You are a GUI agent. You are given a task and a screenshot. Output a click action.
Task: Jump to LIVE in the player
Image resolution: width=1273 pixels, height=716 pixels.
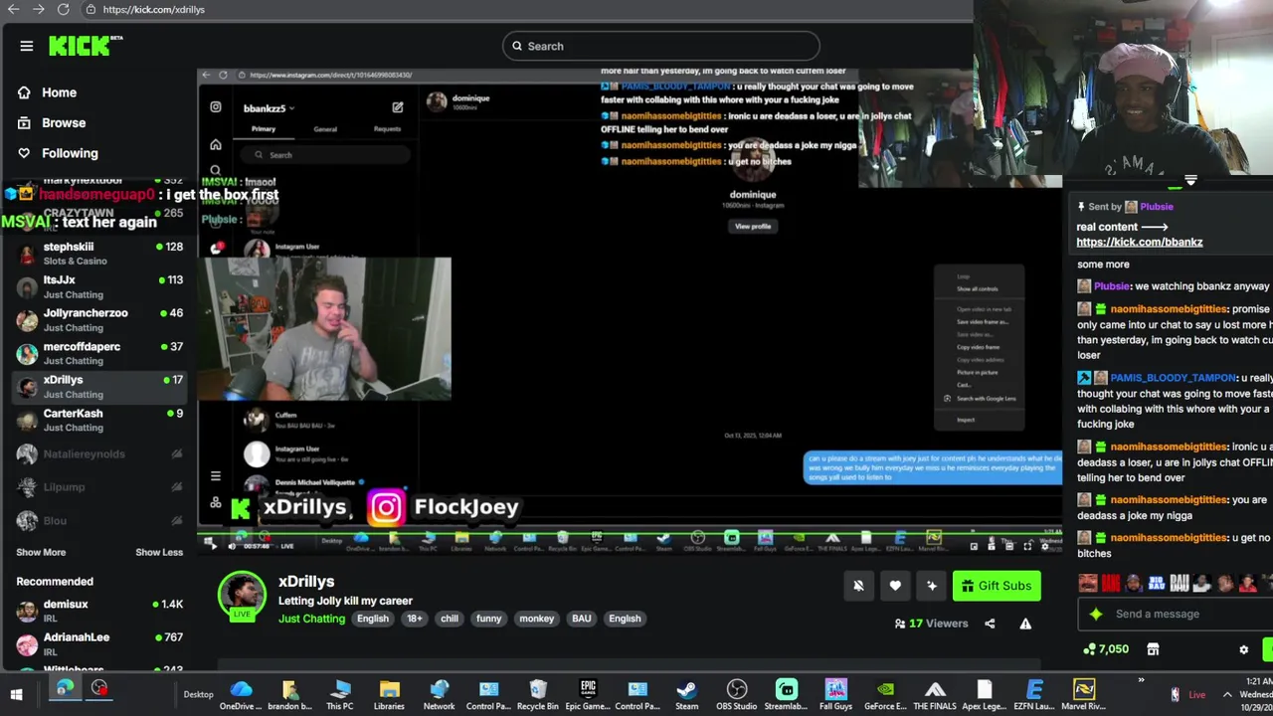[286, 546]
